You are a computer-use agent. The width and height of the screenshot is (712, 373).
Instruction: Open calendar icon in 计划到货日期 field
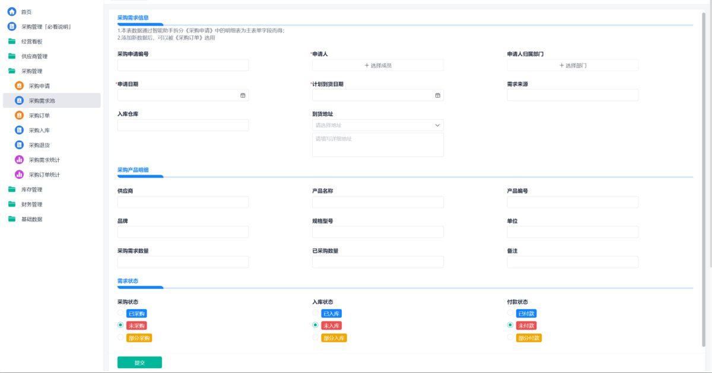(x=437, y=95)
